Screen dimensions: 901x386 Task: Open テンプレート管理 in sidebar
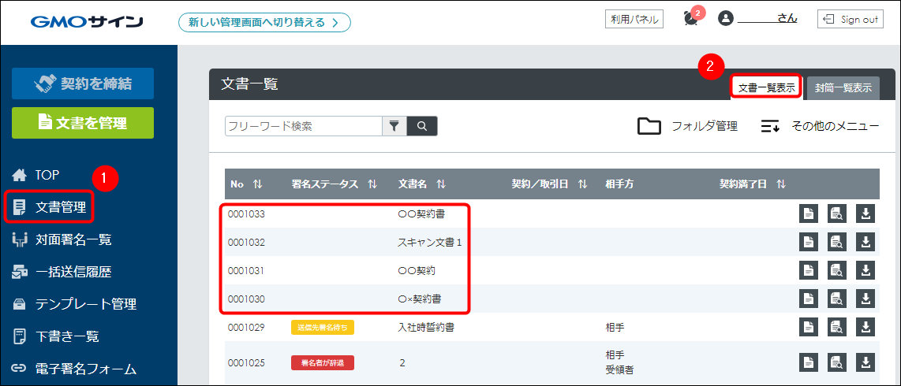tap(85, 304)
